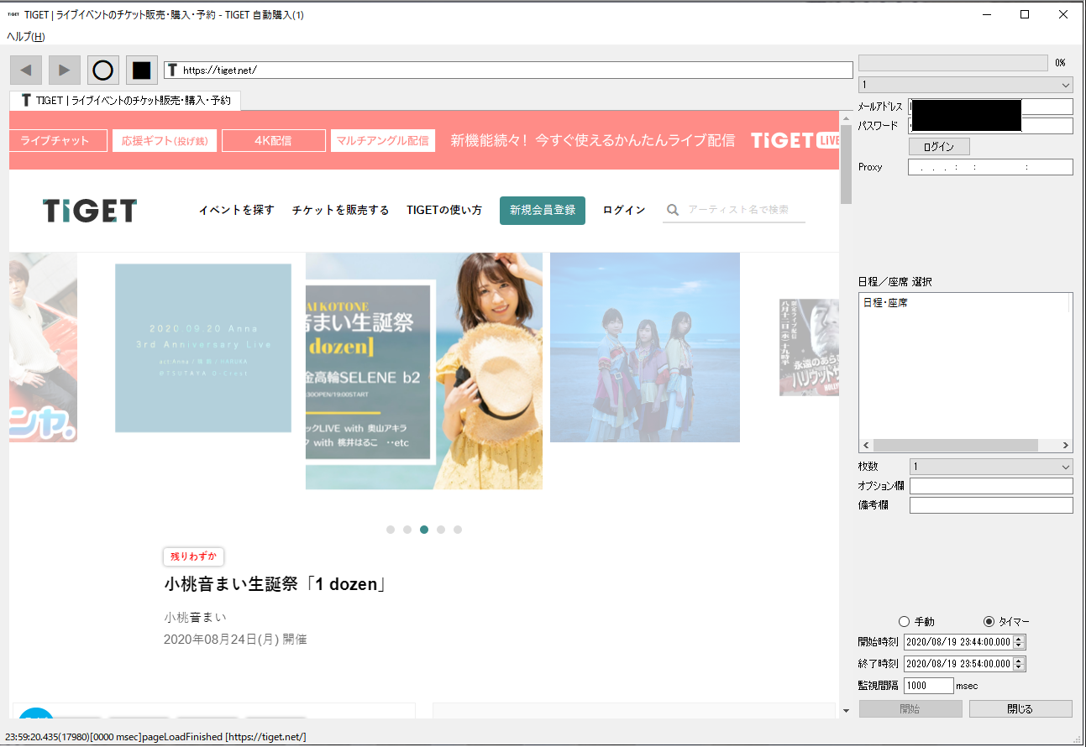This screenshot has width=1086, height=747.
Task: Open イベントを探す in site navigation
Action: click(x=236, y=211)
